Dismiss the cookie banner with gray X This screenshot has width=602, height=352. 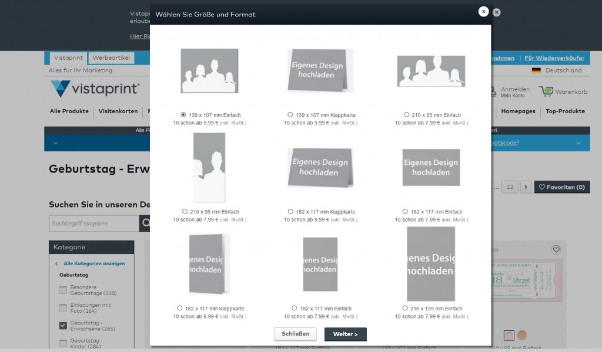(x=497, y=12)
